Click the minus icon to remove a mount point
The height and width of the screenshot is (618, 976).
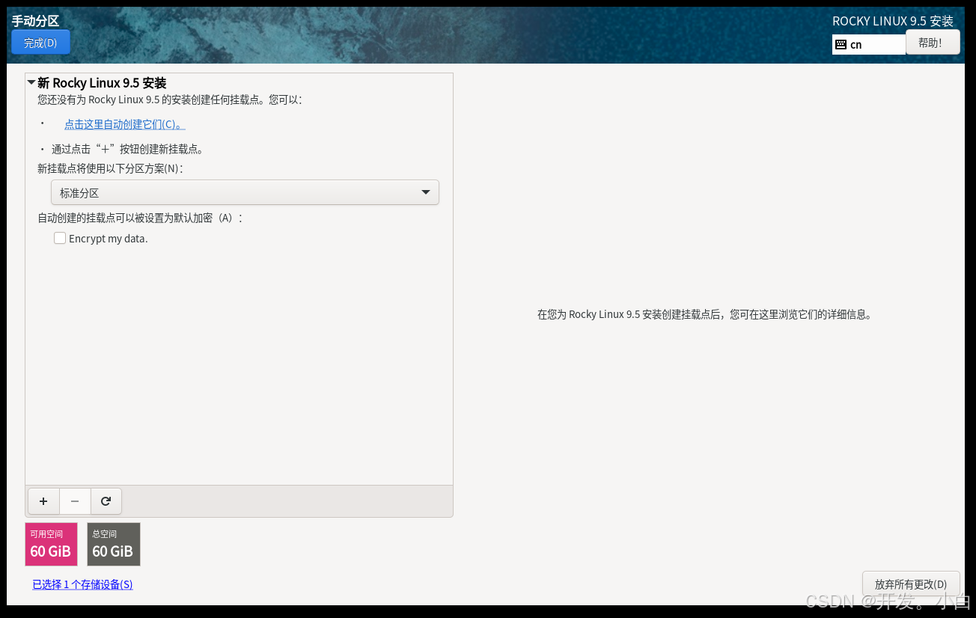point(75,501)
